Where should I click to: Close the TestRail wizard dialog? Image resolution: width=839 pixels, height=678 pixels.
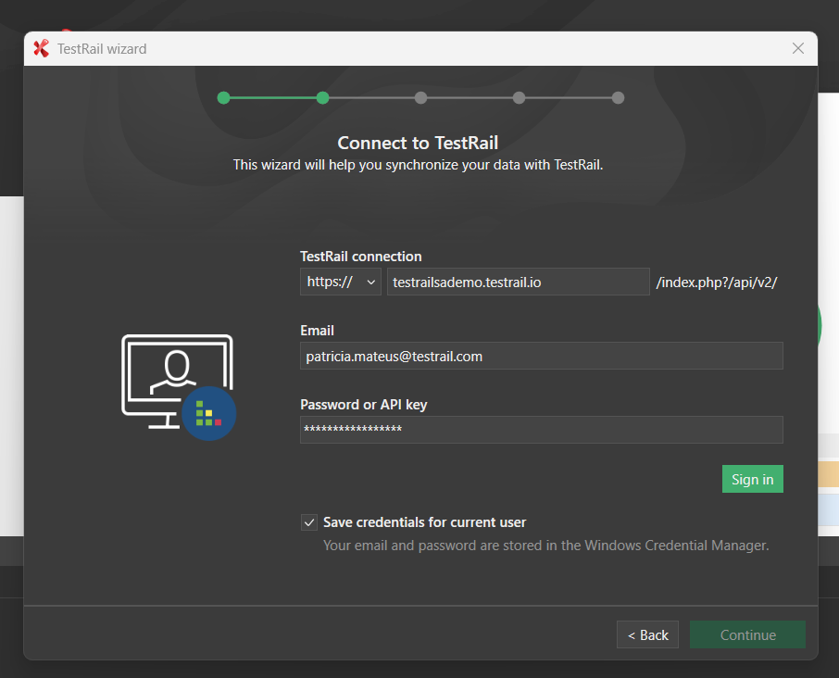[x=797, y=49]
